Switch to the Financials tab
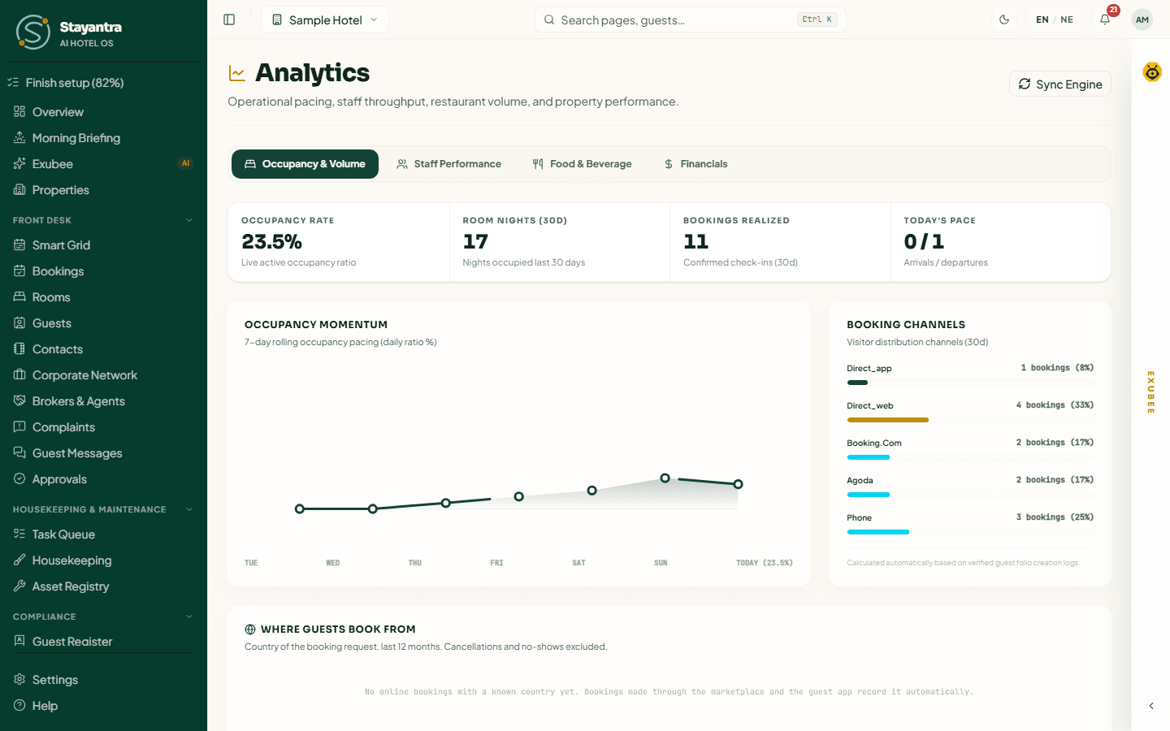The width and height of the screenshot is (1170, 731). tap(695, 164)
